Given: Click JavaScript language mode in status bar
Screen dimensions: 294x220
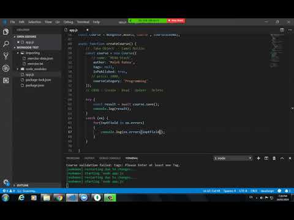Looking at the screenshot, I should point(267,191).
